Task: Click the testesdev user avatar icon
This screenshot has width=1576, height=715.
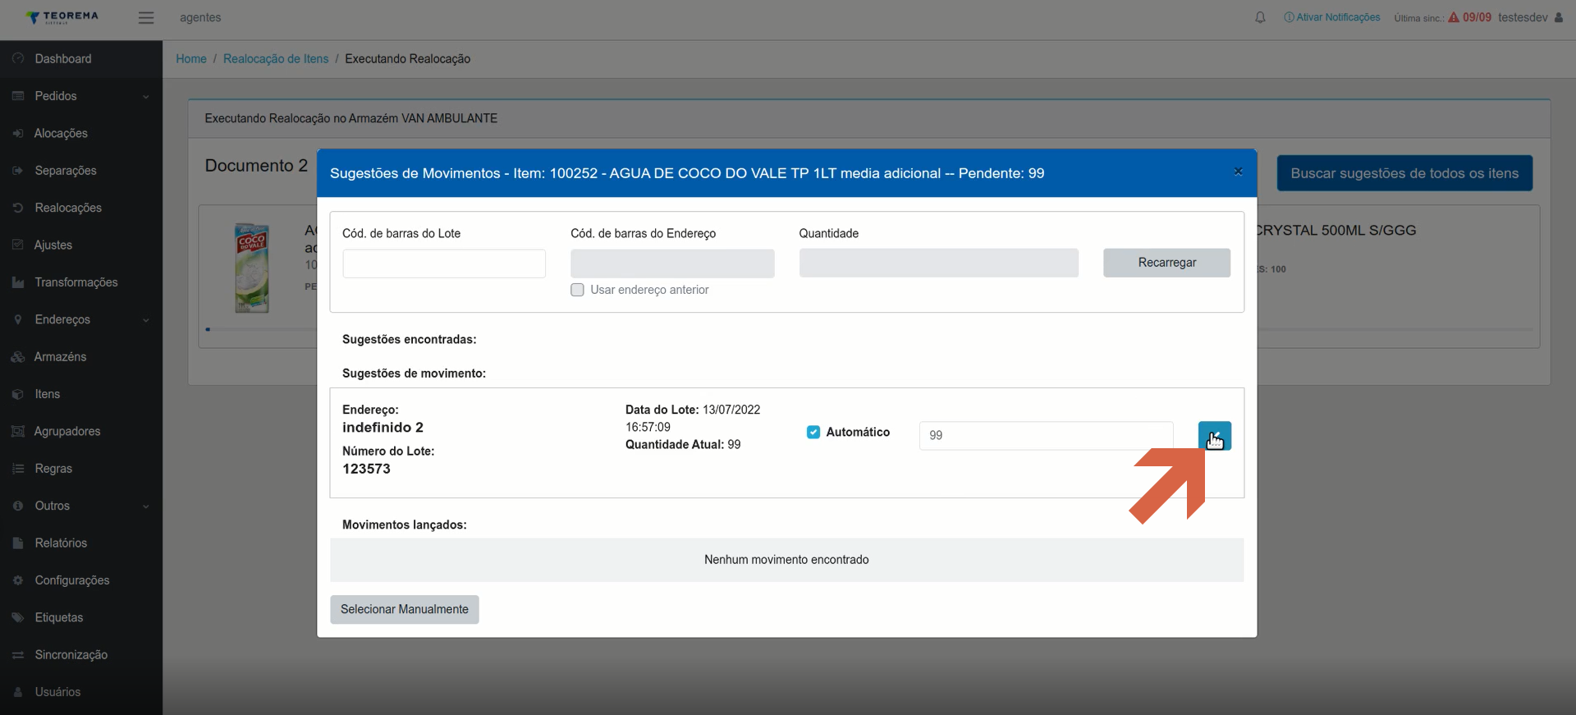Action: [x=1559, y=17]
